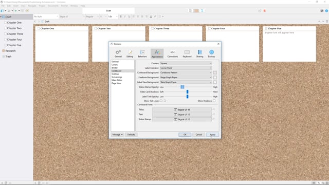Collapse the Draft folder in binder
329x185 pixels.
[x=1, y=17]
